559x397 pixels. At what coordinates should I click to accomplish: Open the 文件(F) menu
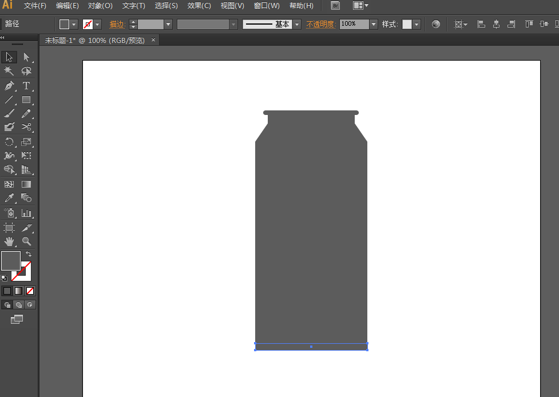coord(35,6)
